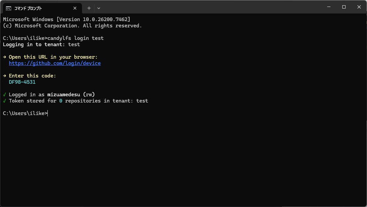Click the 'Logging in to tenant: test' line
367x207 pixels.
[x=41, y=44]
